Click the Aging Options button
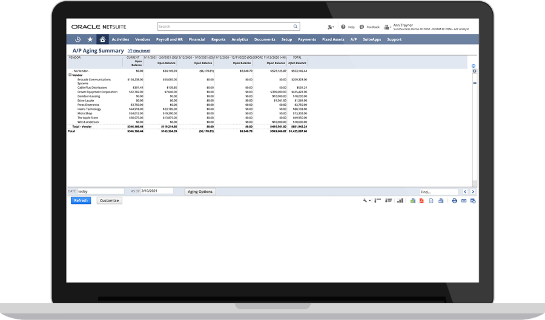545x320 pixels. click(x=200, y=192)
